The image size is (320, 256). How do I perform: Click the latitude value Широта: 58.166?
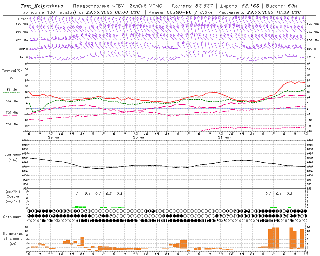239,6
